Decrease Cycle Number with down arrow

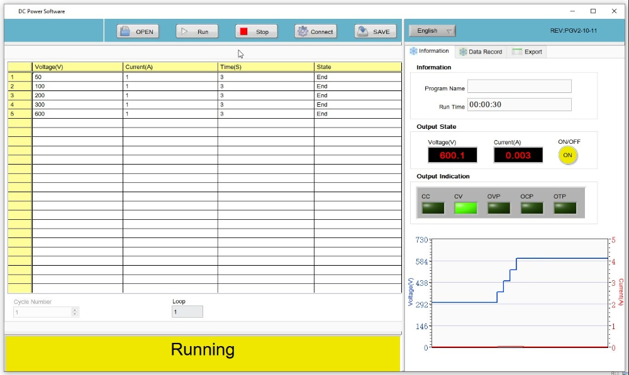point(75,314)
